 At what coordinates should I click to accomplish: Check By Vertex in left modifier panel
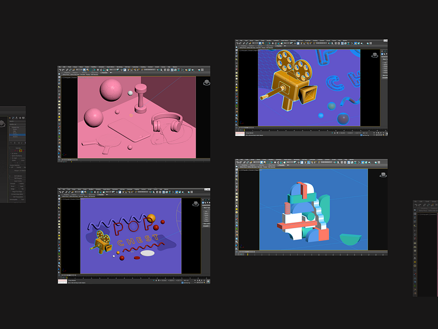pos(14,154)
